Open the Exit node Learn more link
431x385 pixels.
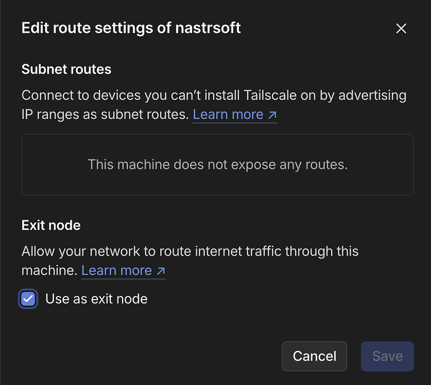click(117, 270)
